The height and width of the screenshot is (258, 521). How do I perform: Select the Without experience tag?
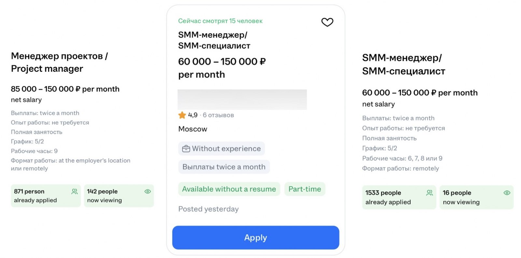pos(221,149)
